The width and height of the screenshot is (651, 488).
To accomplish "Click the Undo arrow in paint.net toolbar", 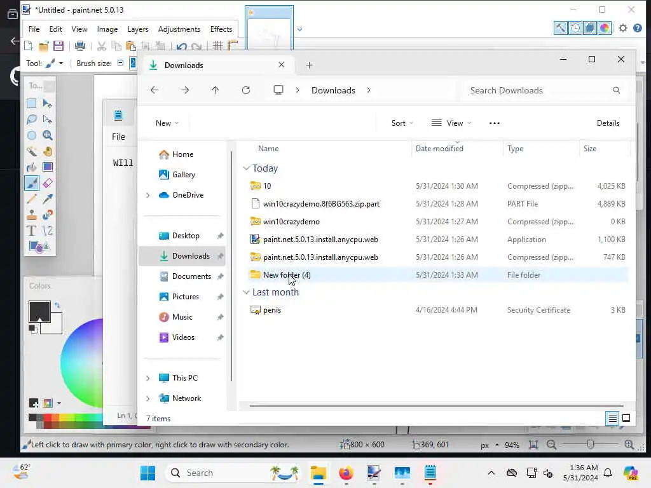I will tap(181, 46).
